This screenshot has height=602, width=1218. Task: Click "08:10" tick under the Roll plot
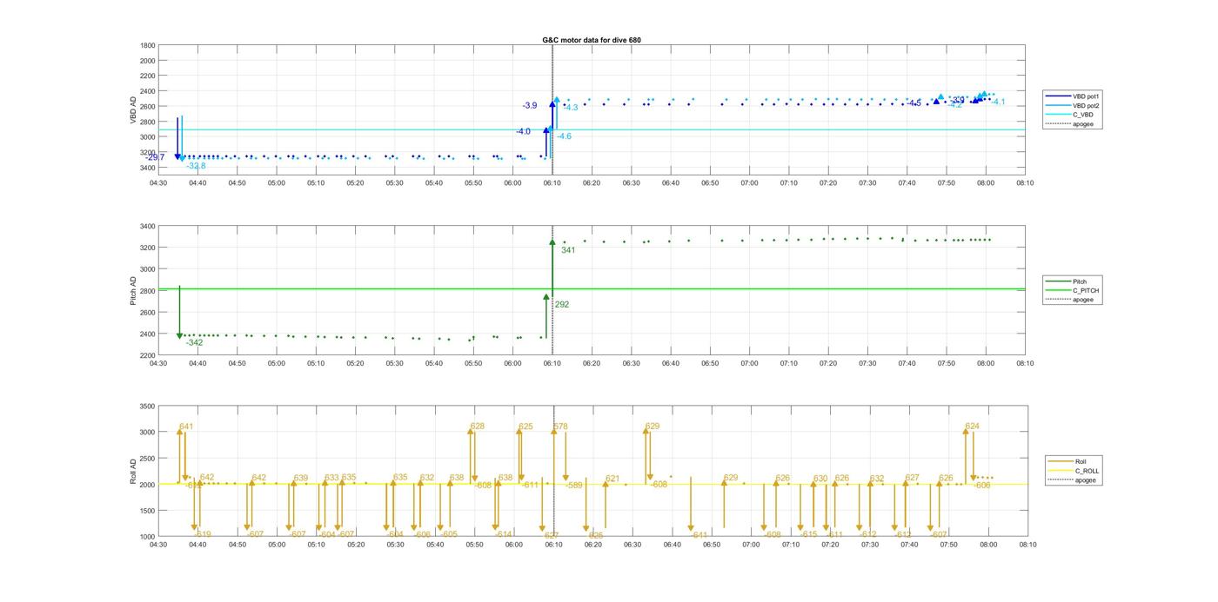(1027, 546)
